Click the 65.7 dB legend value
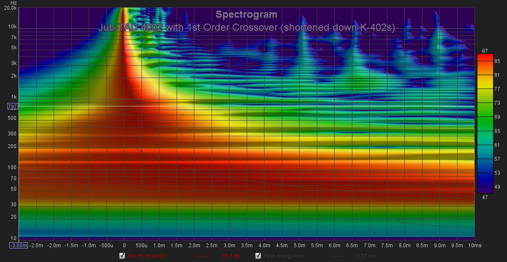507x262 pixels. point(231,256)
